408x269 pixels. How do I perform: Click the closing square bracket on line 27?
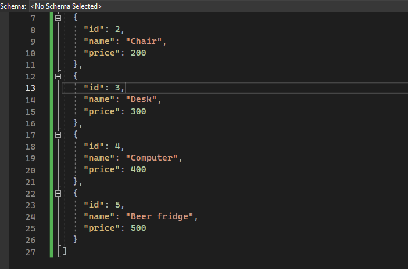click(x=65, y=251)
